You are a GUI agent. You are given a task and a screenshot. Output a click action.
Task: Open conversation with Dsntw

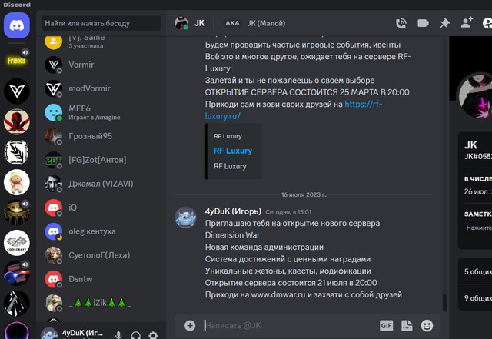click(x=101, y=279)
